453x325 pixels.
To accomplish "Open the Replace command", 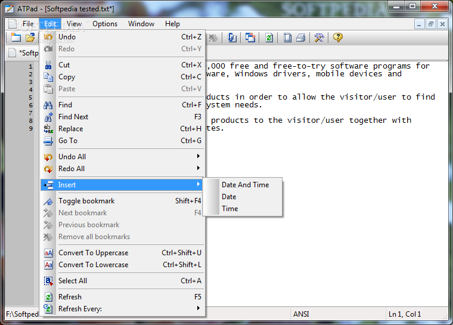I will click(x=123, y=129).
